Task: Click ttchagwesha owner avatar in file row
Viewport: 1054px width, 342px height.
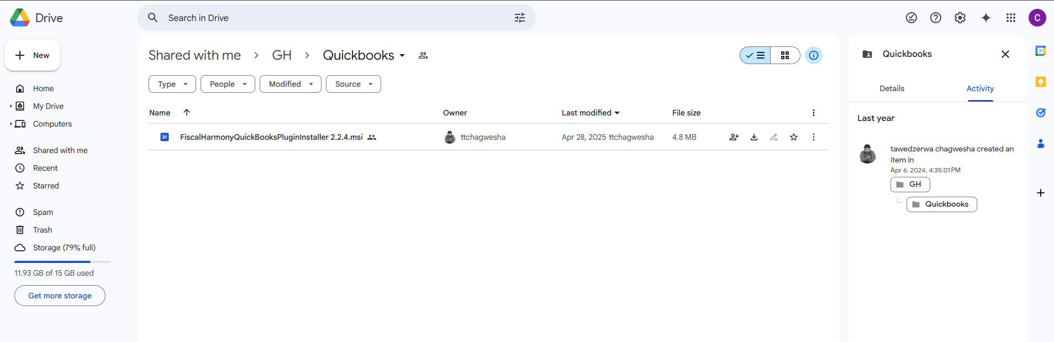Action: (450, 137)
